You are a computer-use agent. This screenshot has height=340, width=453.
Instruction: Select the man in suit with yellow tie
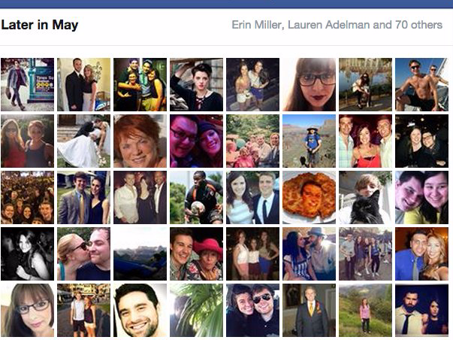(x=309, y=310)
